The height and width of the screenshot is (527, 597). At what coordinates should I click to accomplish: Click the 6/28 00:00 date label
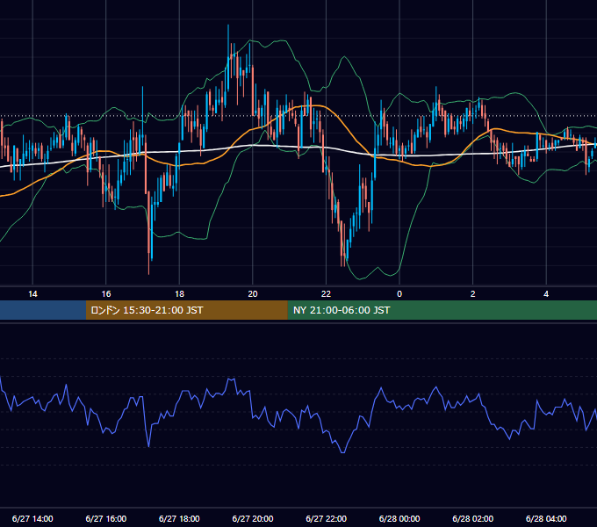[x=399, y=518]
